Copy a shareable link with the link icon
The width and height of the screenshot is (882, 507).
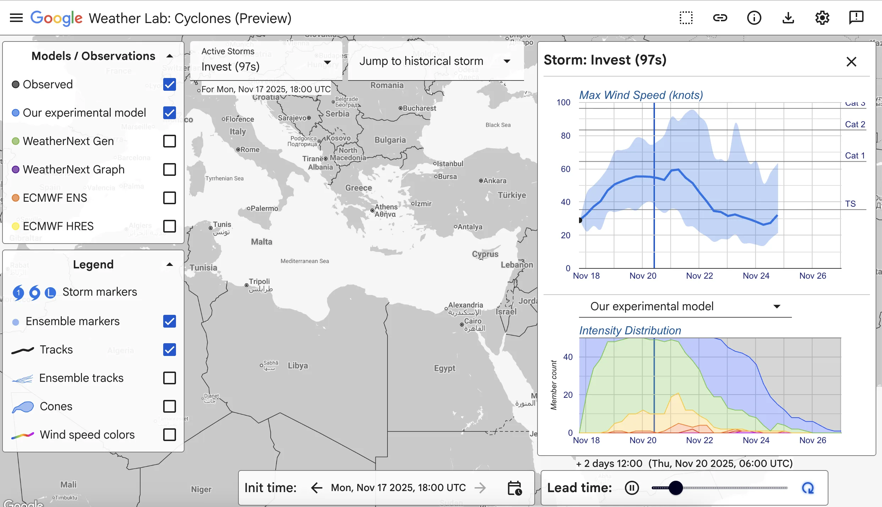(720, 18)
